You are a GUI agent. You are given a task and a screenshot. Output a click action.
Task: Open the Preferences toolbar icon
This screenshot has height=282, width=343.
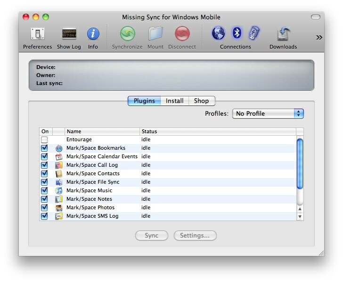click(37, 34)
